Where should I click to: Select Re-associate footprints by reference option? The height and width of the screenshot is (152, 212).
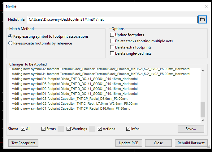point(11,43)
